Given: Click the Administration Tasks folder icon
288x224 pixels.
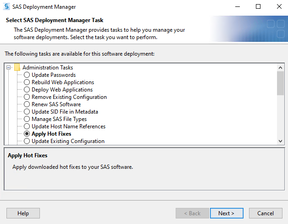Looking at the screenshot, I should 17,68.
